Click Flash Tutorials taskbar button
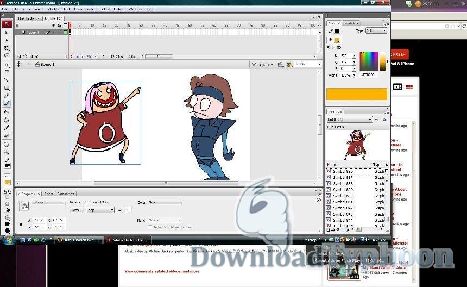 (x=79, y=240)
